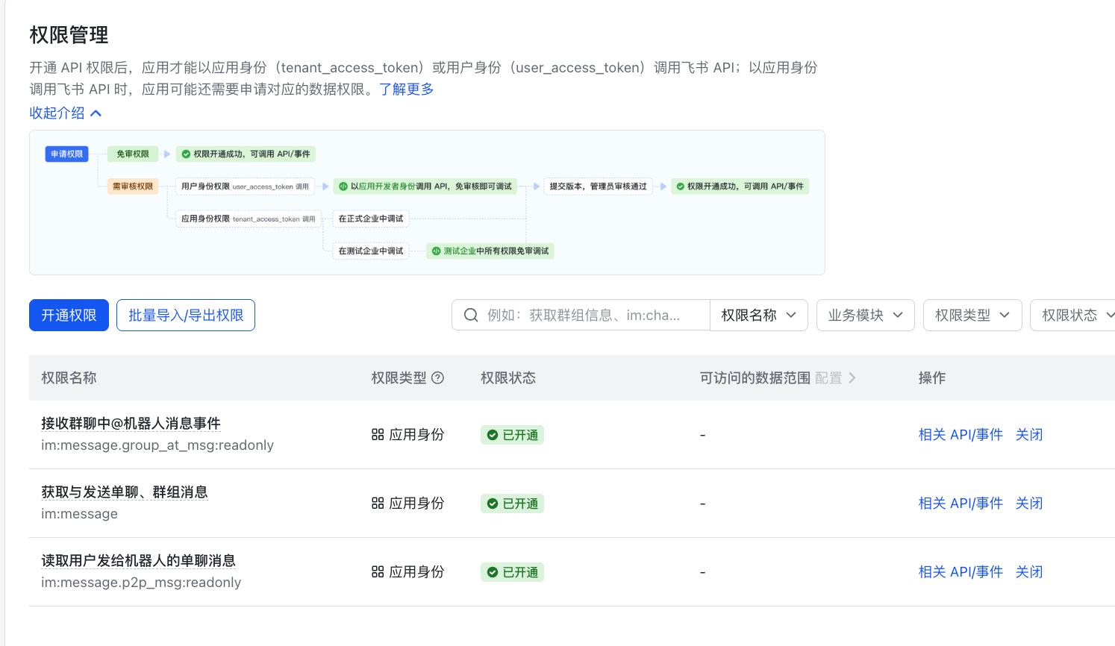Open the 权限名称 dropdown

pyautogui.click(x=759, y=315)
